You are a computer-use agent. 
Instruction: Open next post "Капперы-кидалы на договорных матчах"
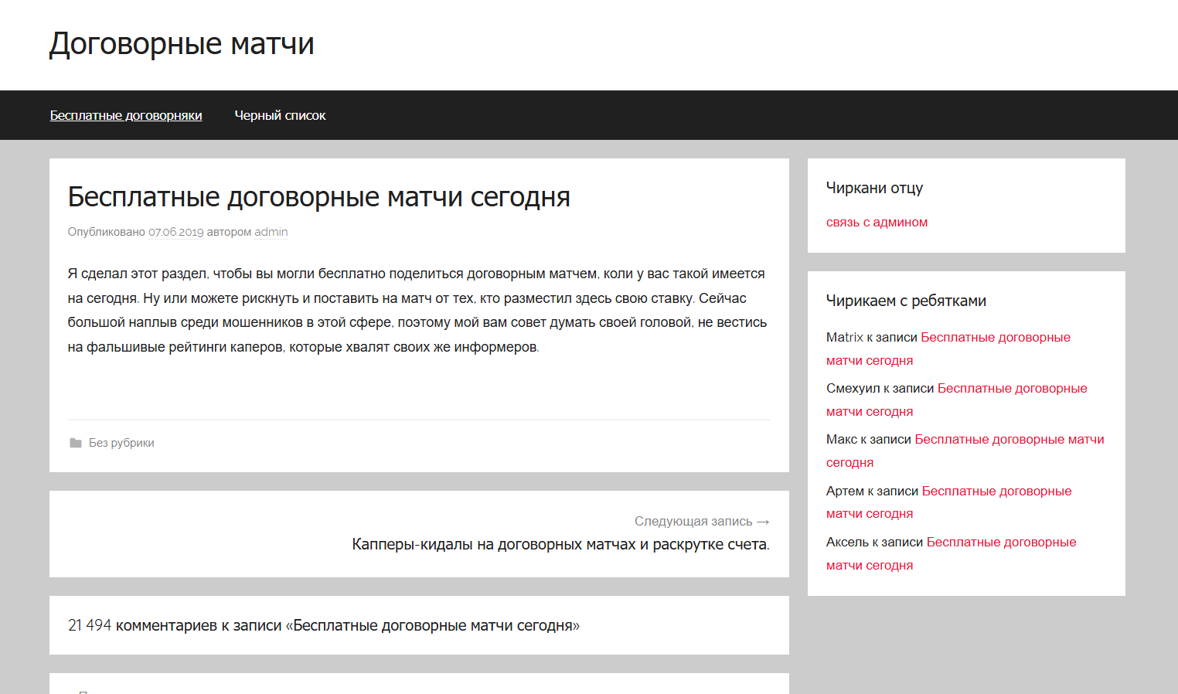559,544
